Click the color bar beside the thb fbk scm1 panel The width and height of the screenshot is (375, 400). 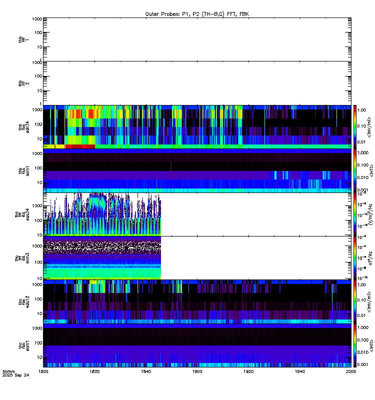coord(355,170)
